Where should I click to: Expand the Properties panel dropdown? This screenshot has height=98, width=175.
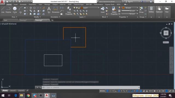tap(123, 17)
